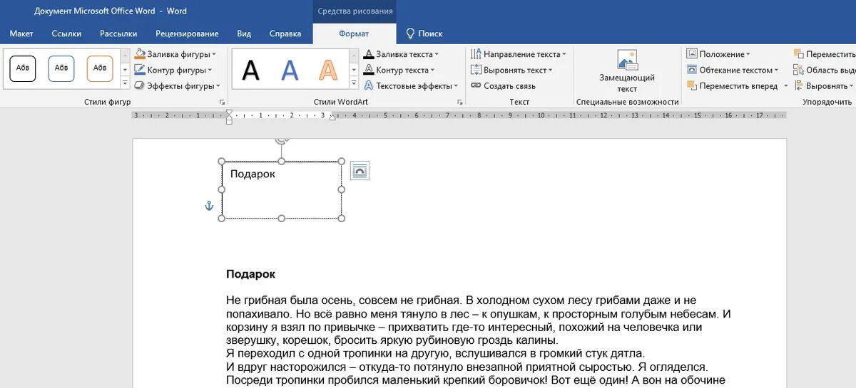The width and height of the screenshot is (856, 388).
Task: Click the Выровнять текст icon
Action: tap(477, 70)
